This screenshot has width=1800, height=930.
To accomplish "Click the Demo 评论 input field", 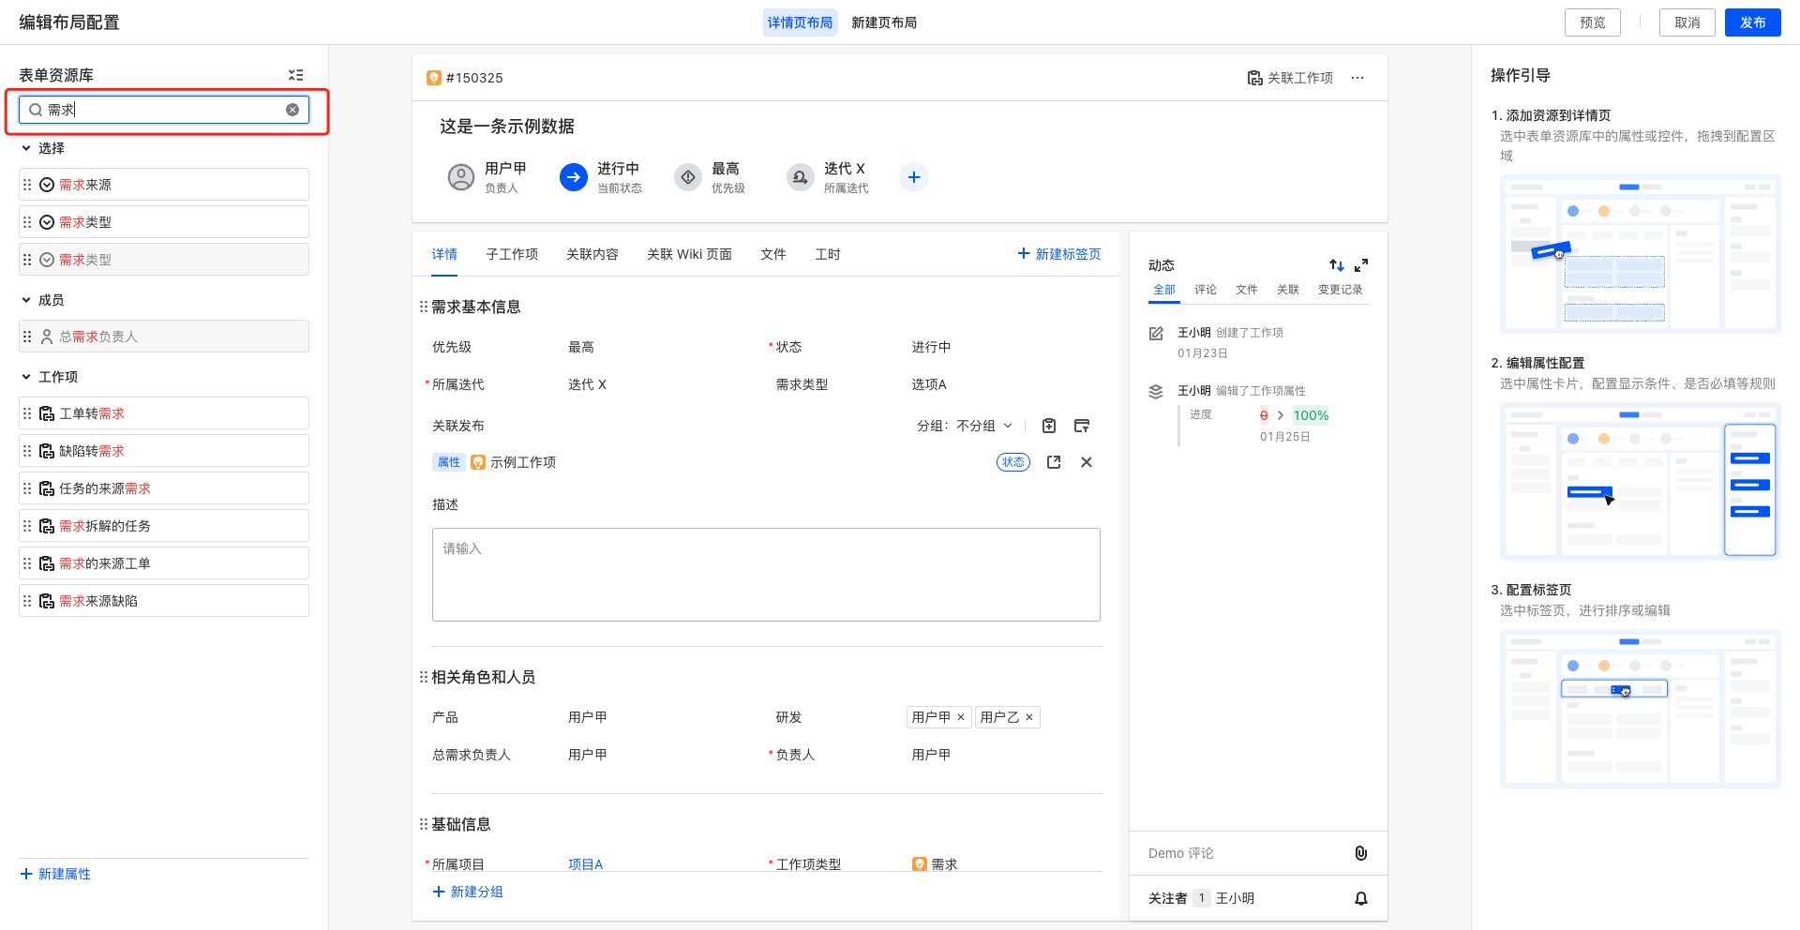I will coord(1242,853).
